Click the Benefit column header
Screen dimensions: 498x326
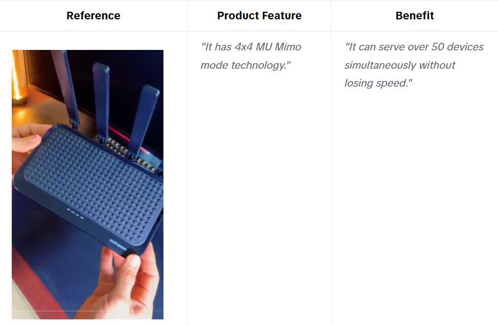tap(414, 16)
